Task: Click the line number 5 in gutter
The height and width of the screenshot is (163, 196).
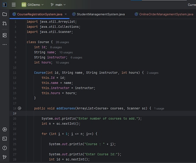Action: tap(15, 42)
